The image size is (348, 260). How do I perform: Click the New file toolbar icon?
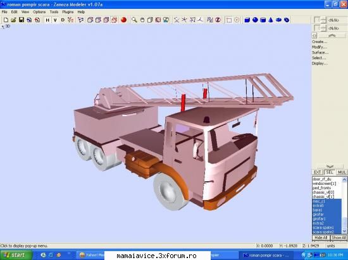click(x=6, y=20)
